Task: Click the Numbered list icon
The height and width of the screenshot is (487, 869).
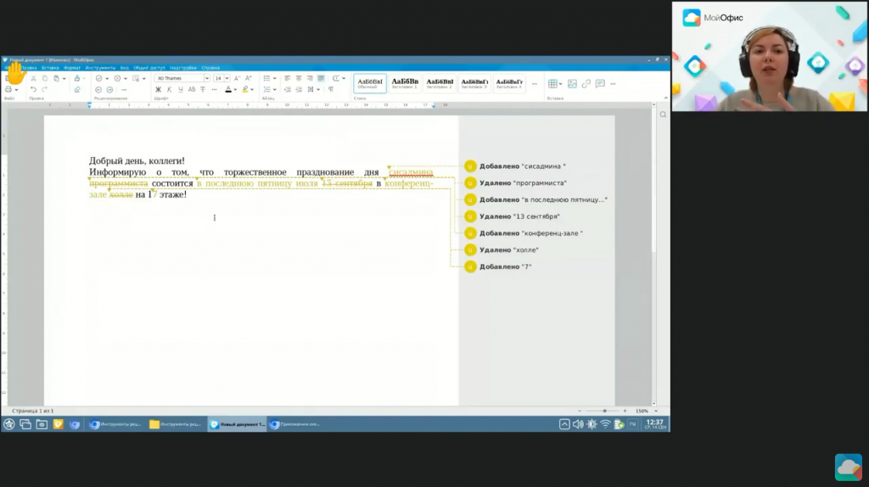Action: (x=266, y=89)
